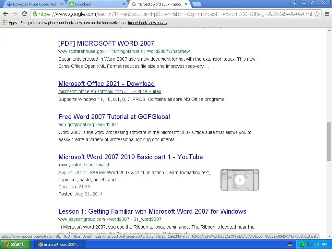Click edu.gcfglobal.org › word2007 text
This screenshot has width=332, height=249.
(x=88, y=124)
